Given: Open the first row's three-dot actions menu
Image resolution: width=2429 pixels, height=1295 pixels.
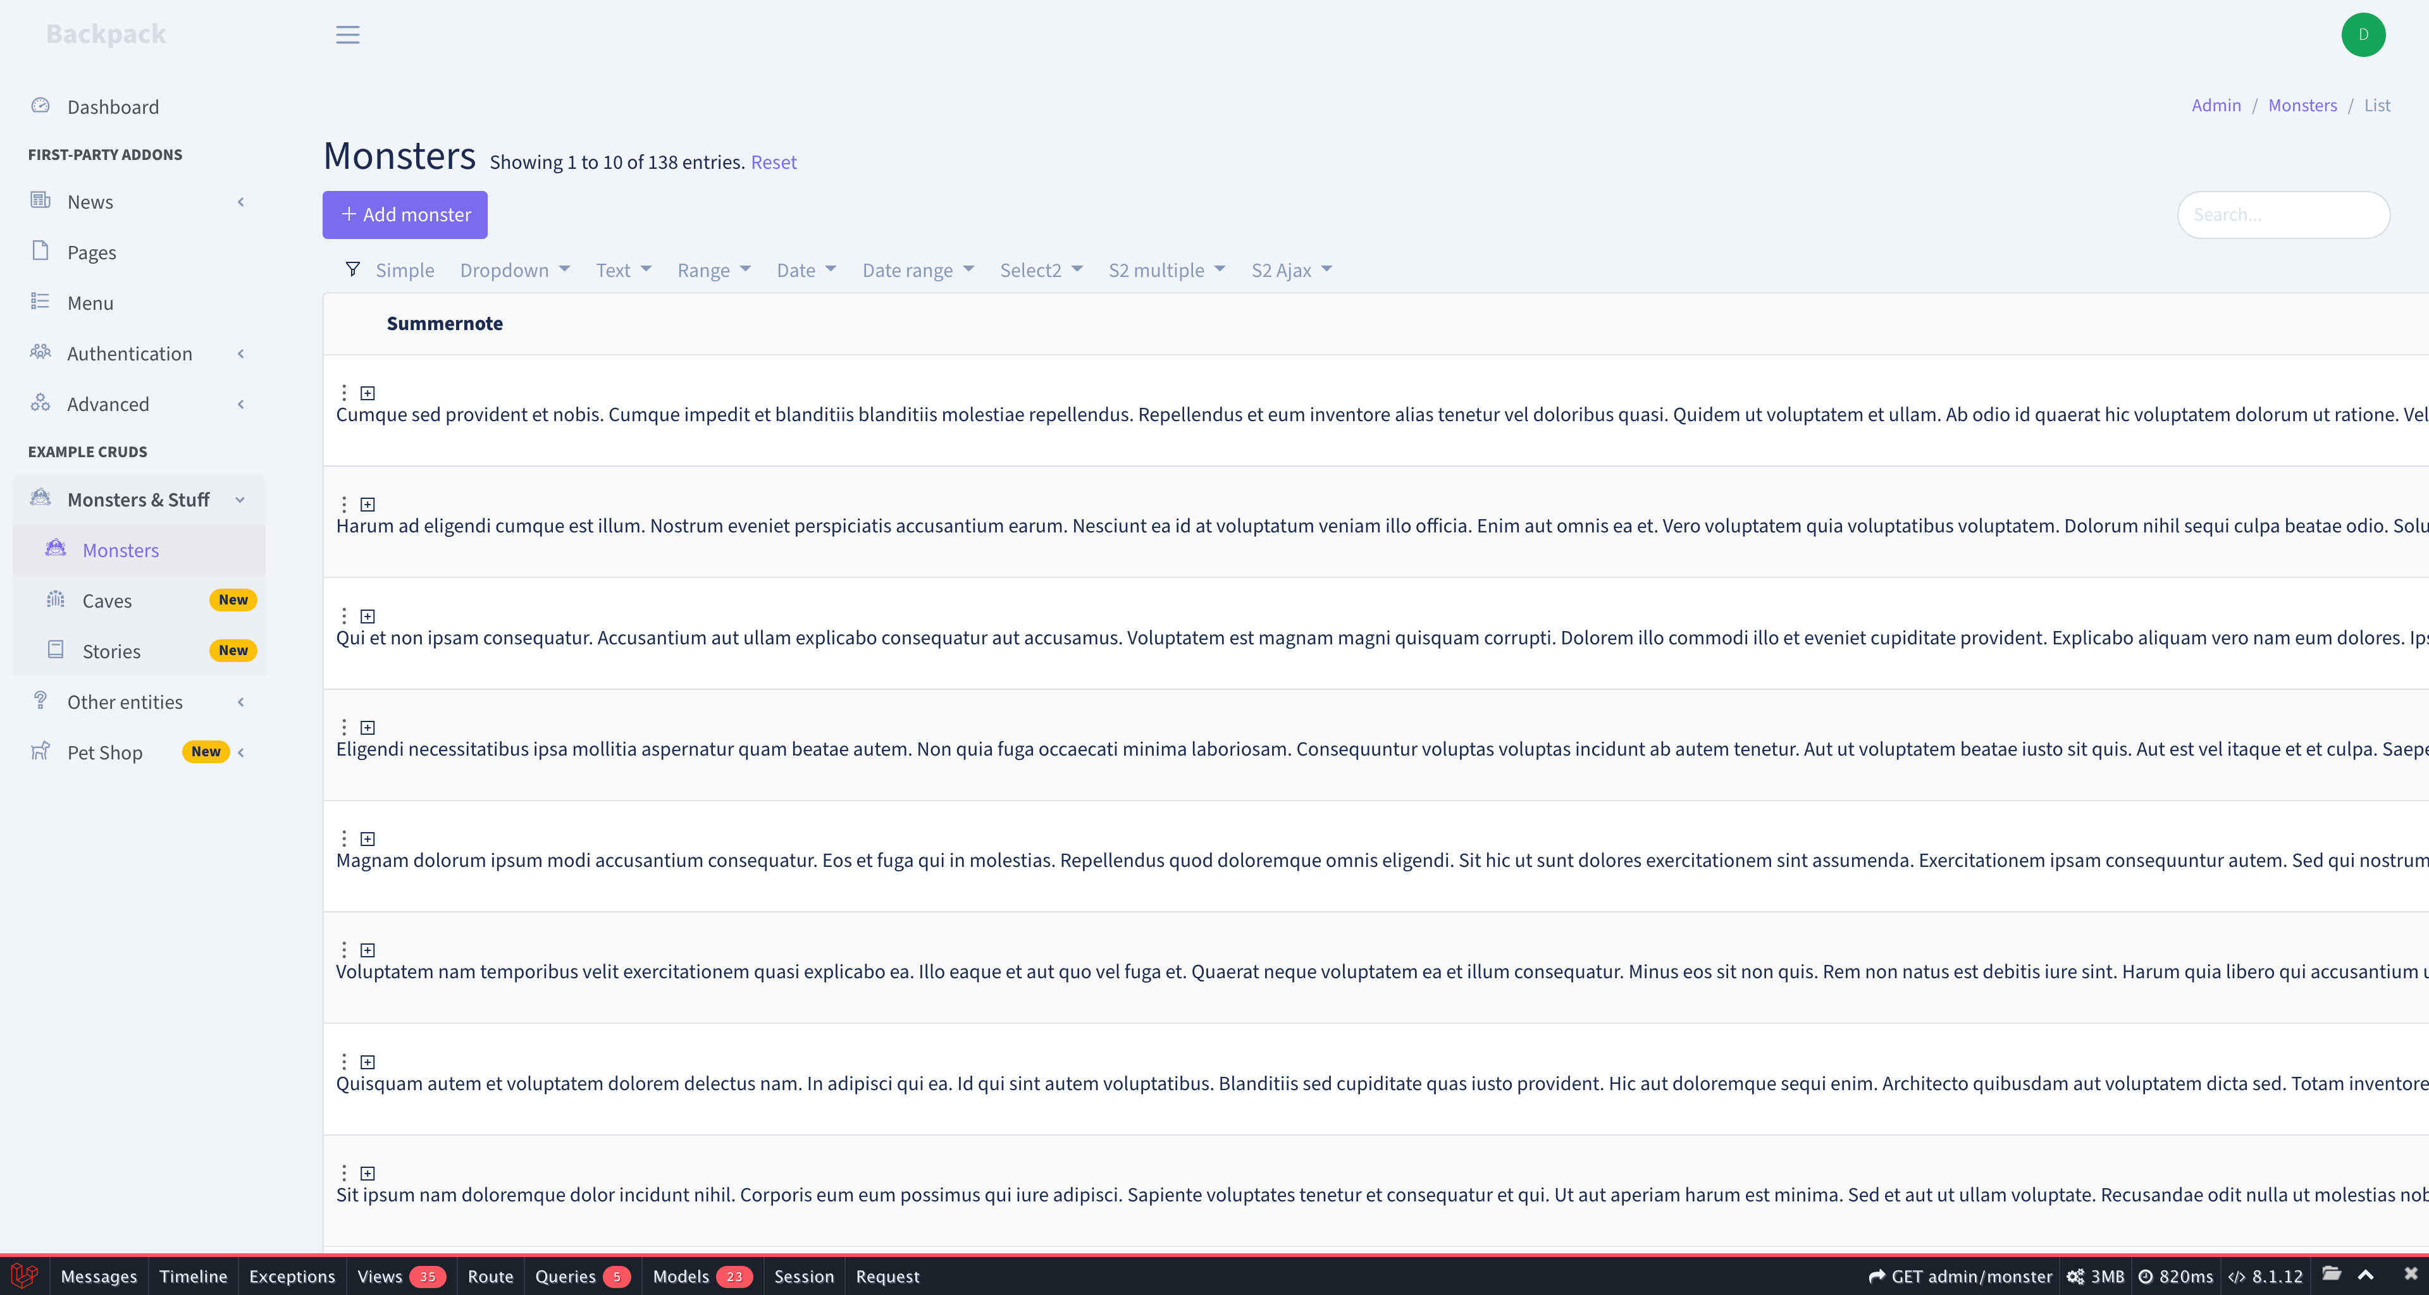Looking at the screenshot, I should [x=344, y=392].
